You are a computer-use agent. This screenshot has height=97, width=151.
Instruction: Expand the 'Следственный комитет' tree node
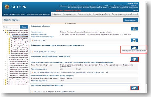click(5, 66)
